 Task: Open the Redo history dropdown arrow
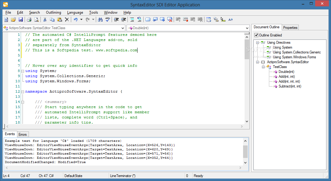coord(93,20)
